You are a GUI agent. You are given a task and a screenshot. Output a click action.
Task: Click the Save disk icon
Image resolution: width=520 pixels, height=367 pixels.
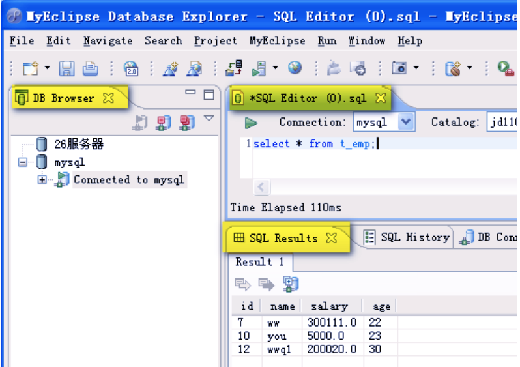click(66, 68)
